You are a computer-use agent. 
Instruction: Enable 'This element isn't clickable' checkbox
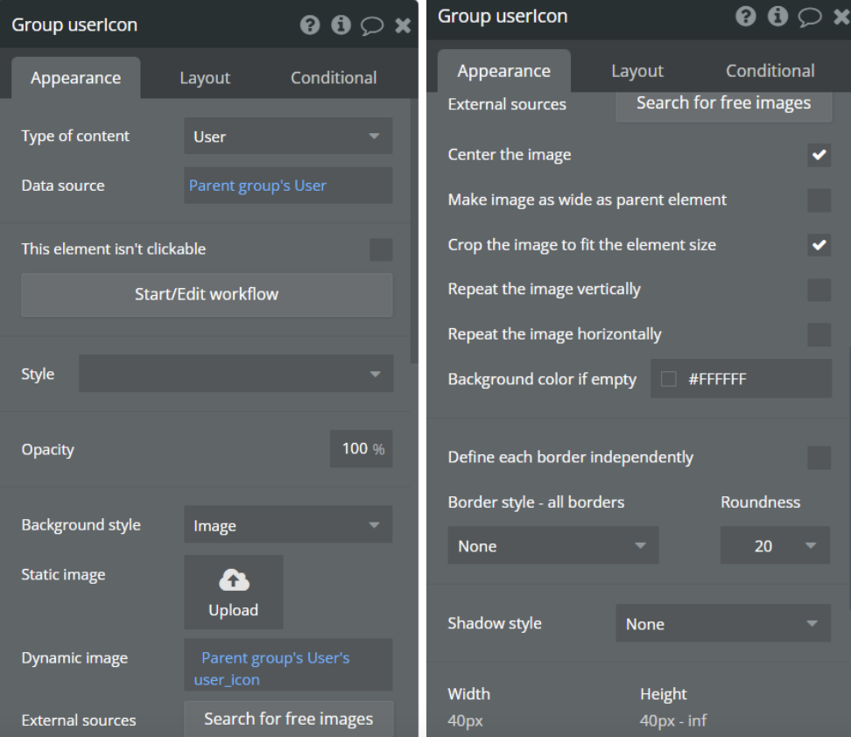click(381, 249)
